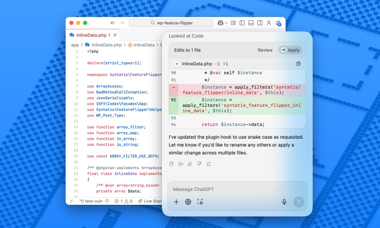Click the file icon in the diff header
This screenshot has width=380, height=228.
coord(177,64)
